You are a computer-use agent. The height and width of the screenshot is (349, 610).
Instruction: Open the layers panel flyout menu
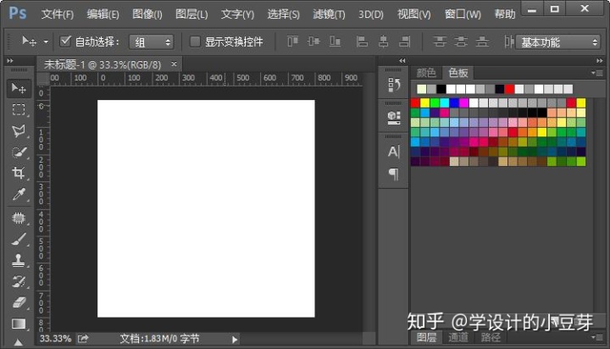click(597, 337)
